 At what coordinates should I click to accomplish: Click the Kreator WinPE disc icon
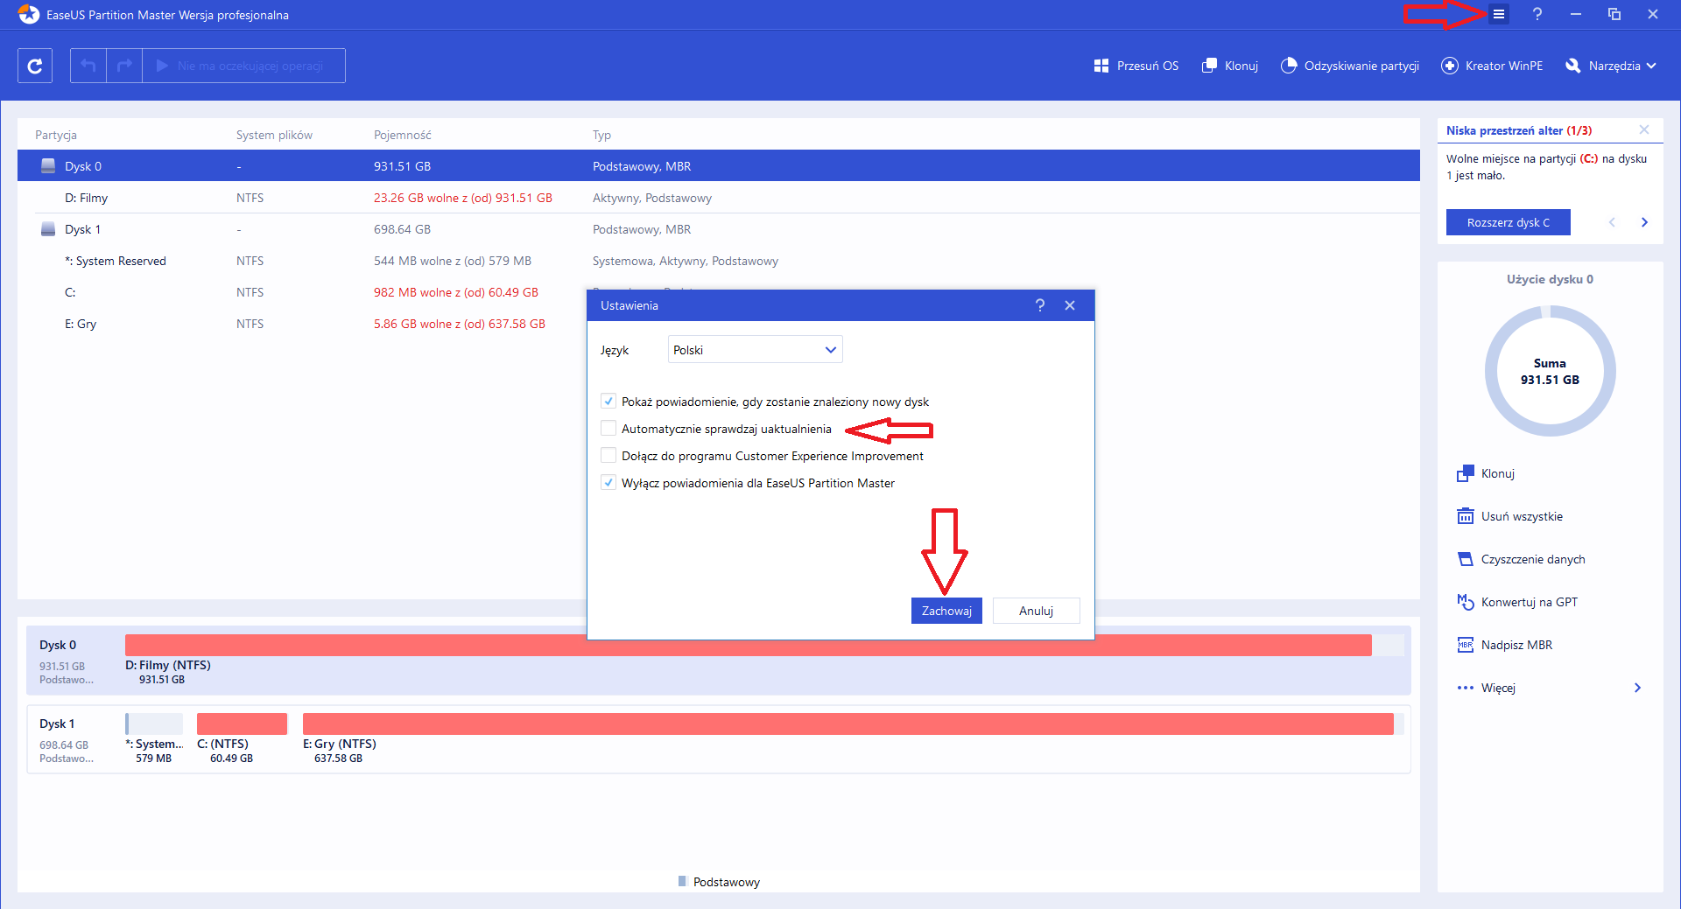(x=1450, y=66)
